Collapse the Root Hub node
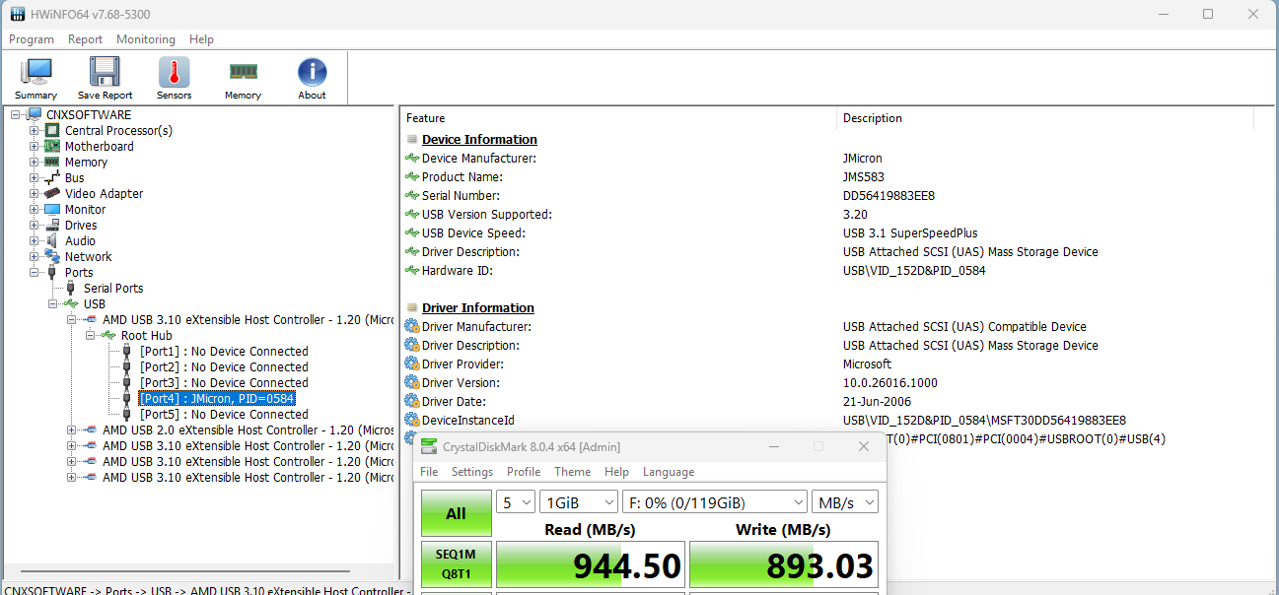 click(x=91, y=336)
